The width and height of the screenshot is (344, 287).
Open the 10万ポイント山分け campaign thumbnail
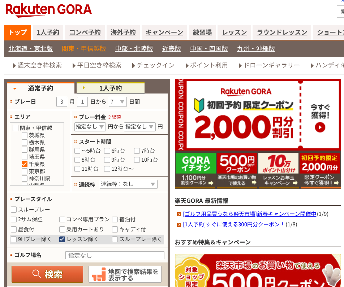coord(278,170)
